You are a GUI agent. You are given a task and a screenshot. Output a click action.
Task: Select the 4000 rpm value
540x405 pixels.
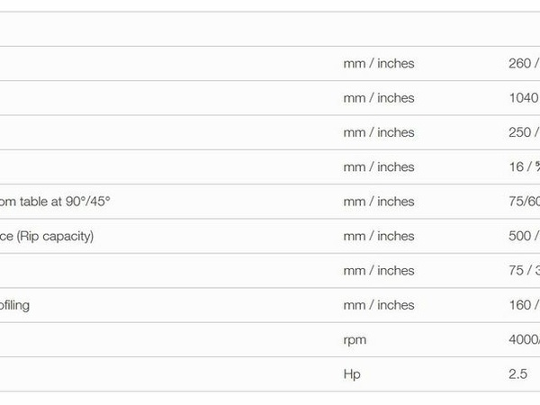[524, 339]
